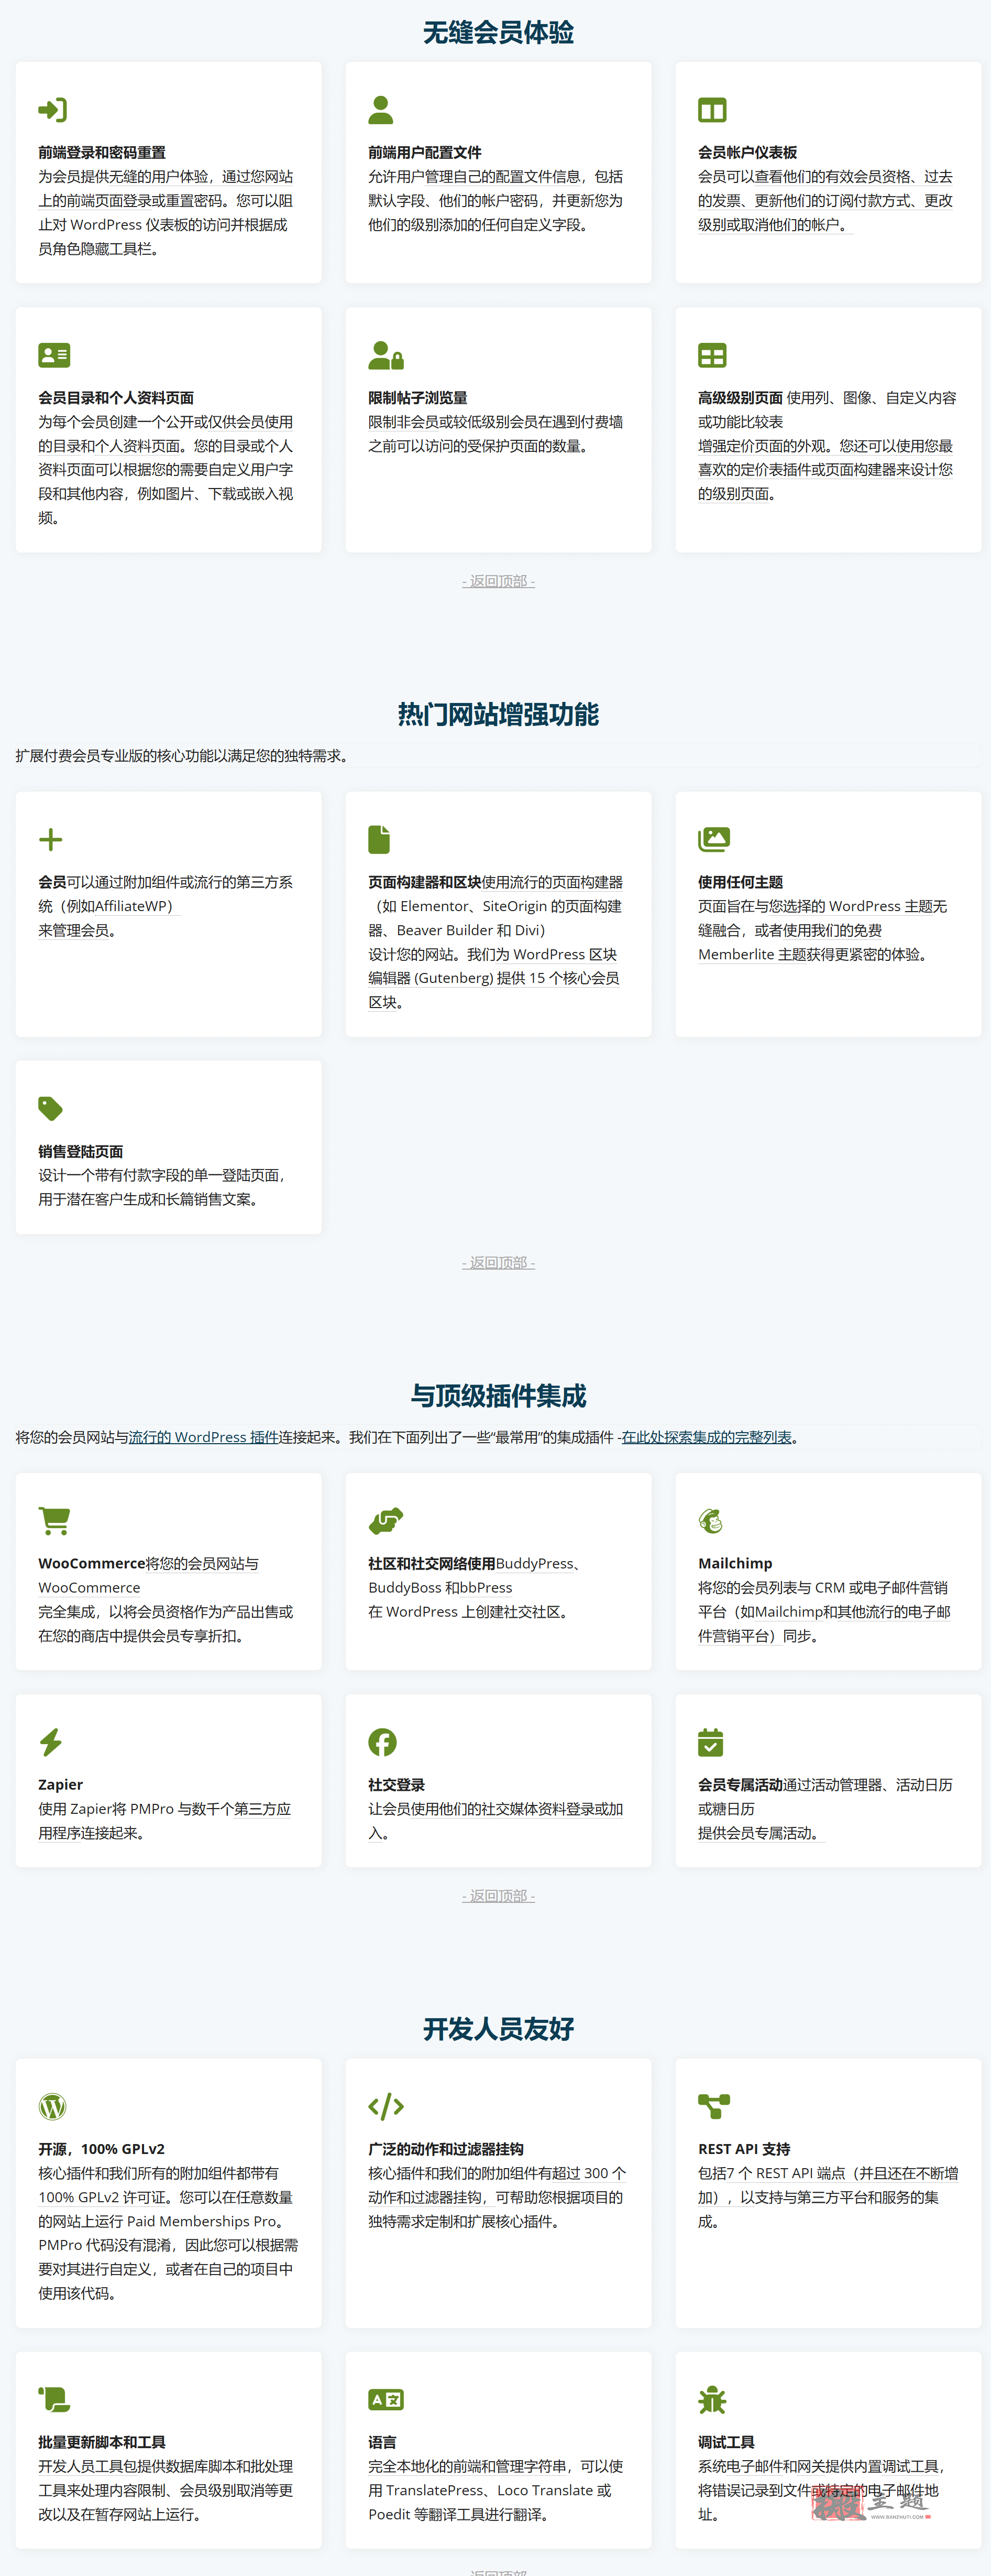
Task: Click the Mailchimp monkey icon
Action: (711, 1520)
